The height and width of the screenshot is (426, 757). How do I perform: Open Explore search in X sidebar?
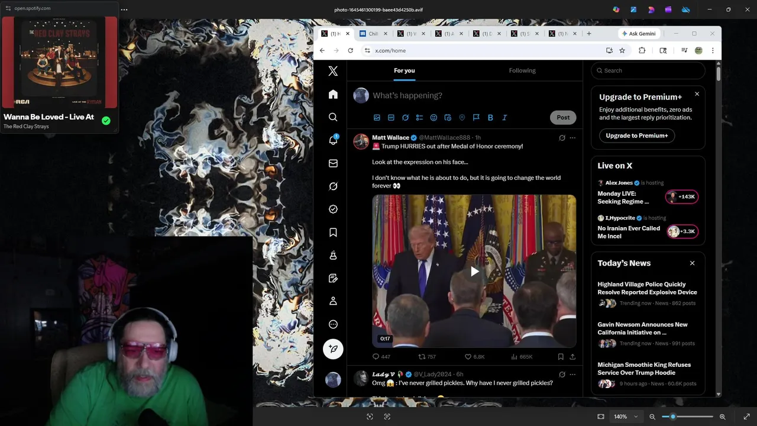pyautogui.click(x=333, y=117)
